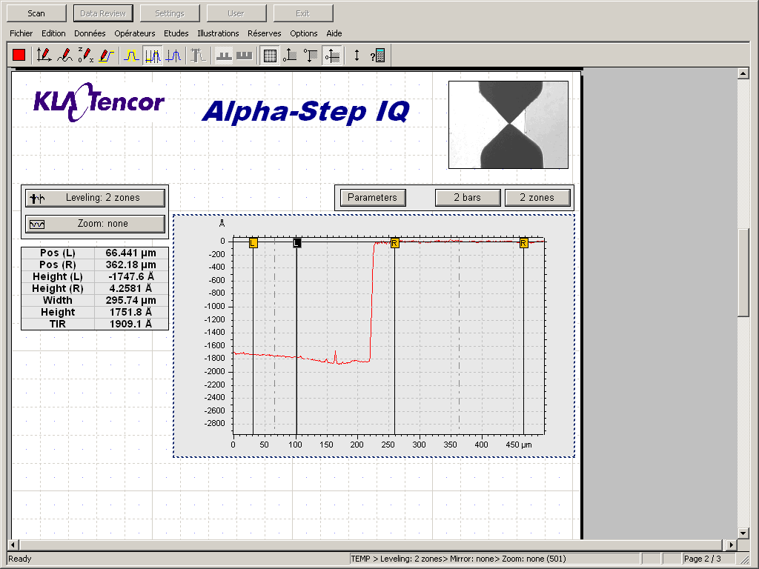Click the Exit button
The width and height of the screenshot is (759, 569).
click(x=303, y=13)
